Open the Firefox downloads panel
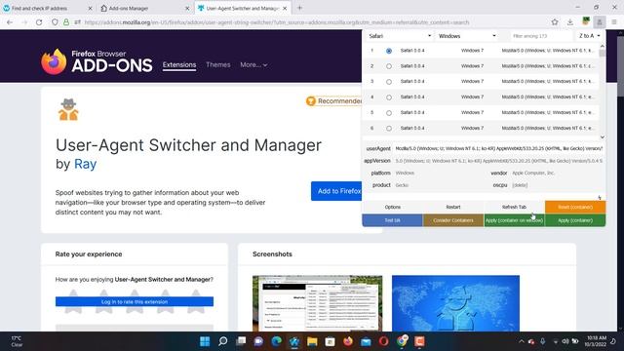Image resolution: width=624 pixels, height=351 pixels. (x=569, y=22)
